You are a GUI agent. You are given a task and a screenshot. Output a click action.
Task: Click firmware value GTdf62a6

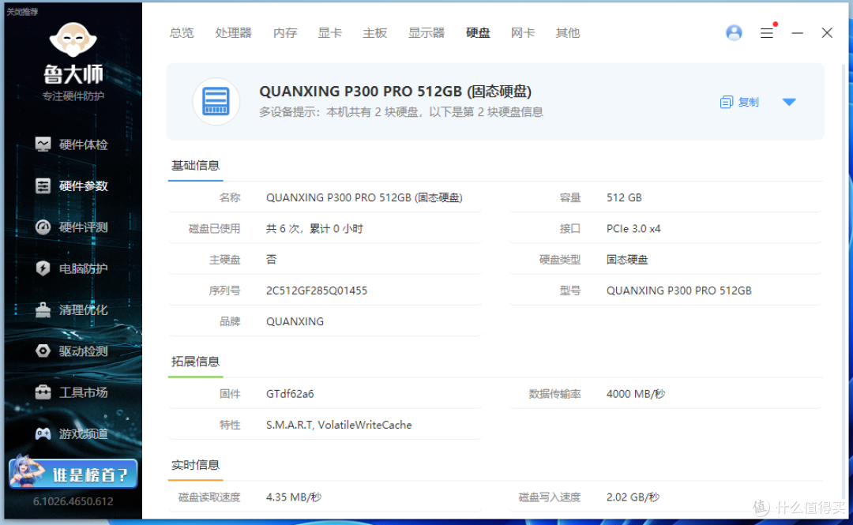tap(290, 394)
